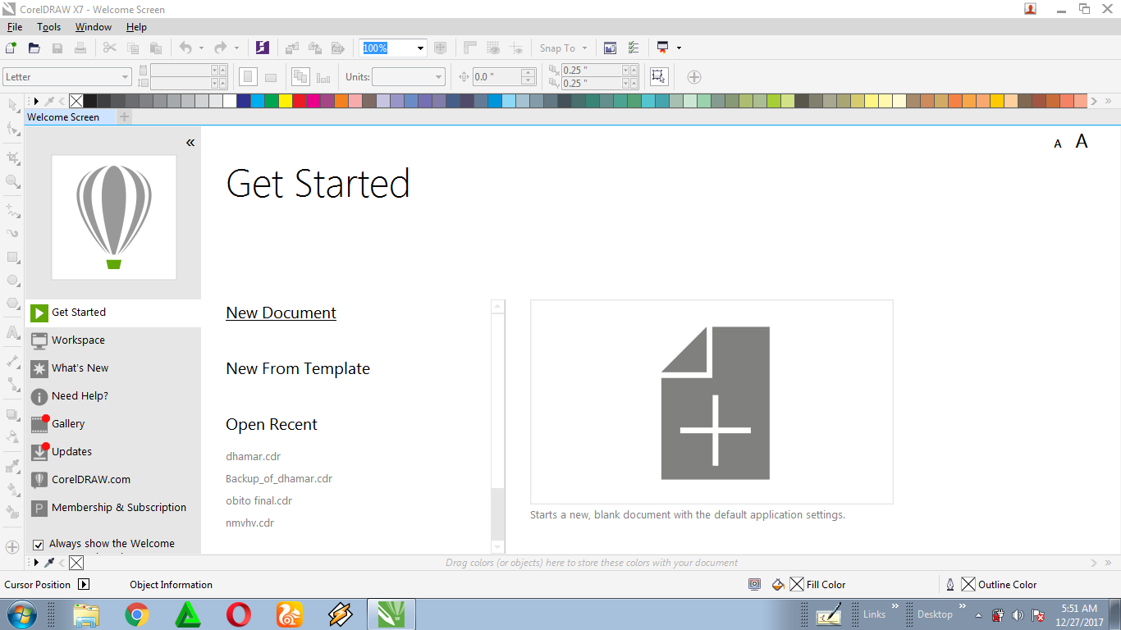Click the quick customize plus in toolbox

[12, 546]
